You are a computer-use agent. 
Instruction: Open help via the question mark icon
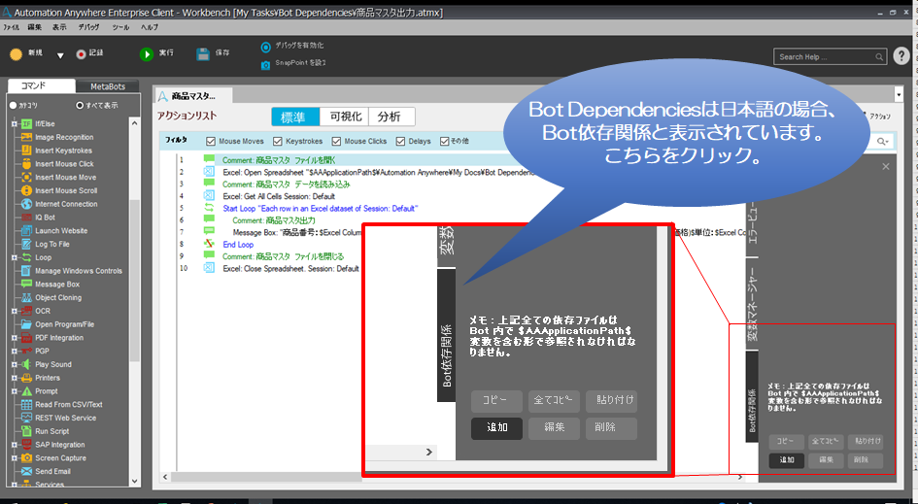[x=901, y=55]
